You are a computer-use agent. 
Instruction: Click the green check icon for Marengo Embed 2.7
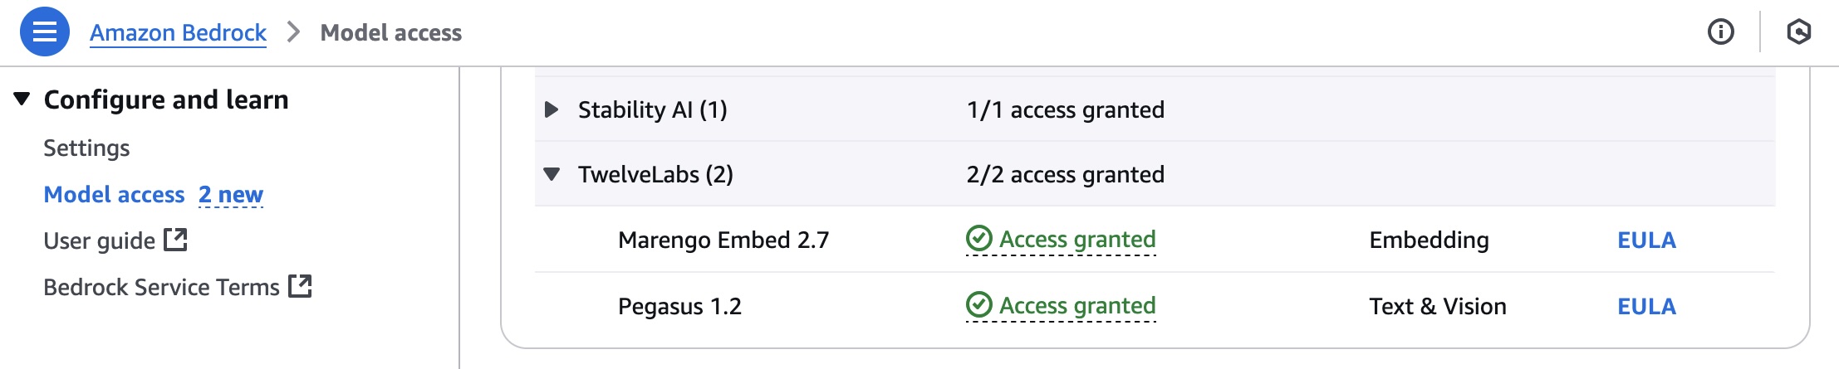pos(979,239)
